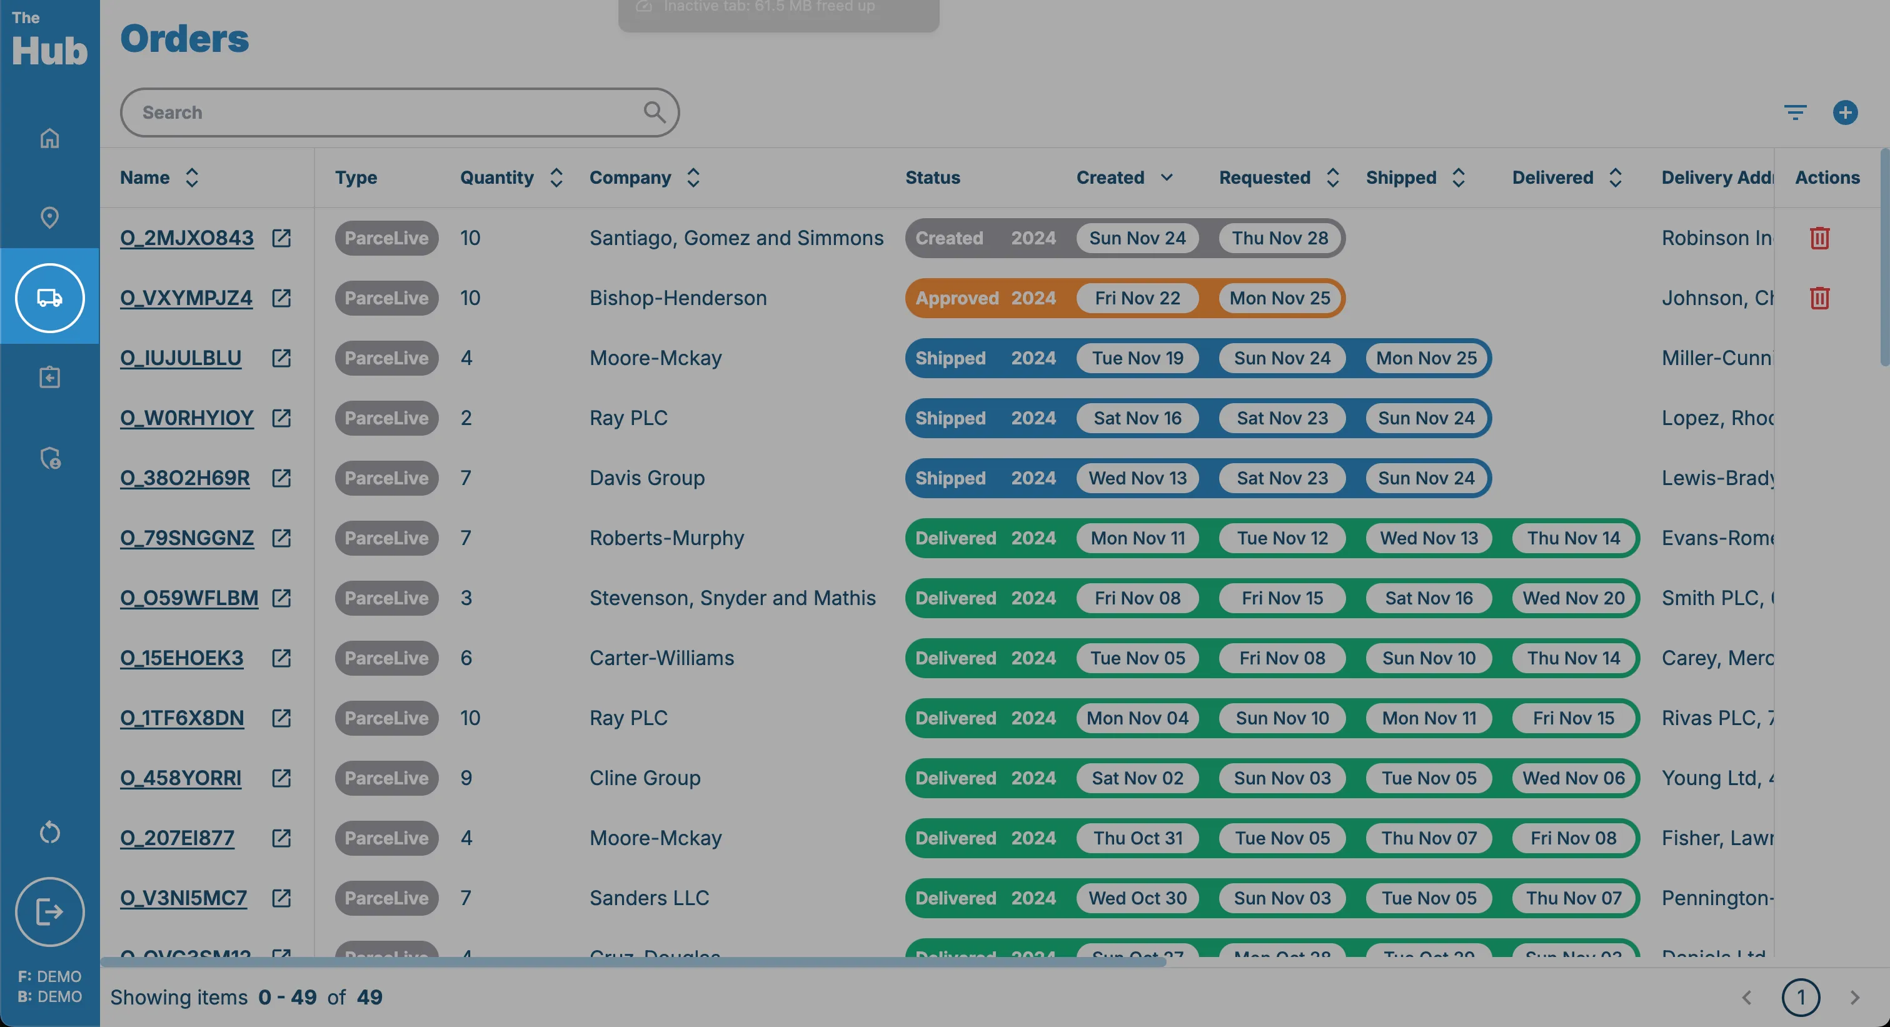Click the Approved status badge for Bishop-Henderson
This screenshot has height=1027, width=1890.
click(x=957, y=298)
